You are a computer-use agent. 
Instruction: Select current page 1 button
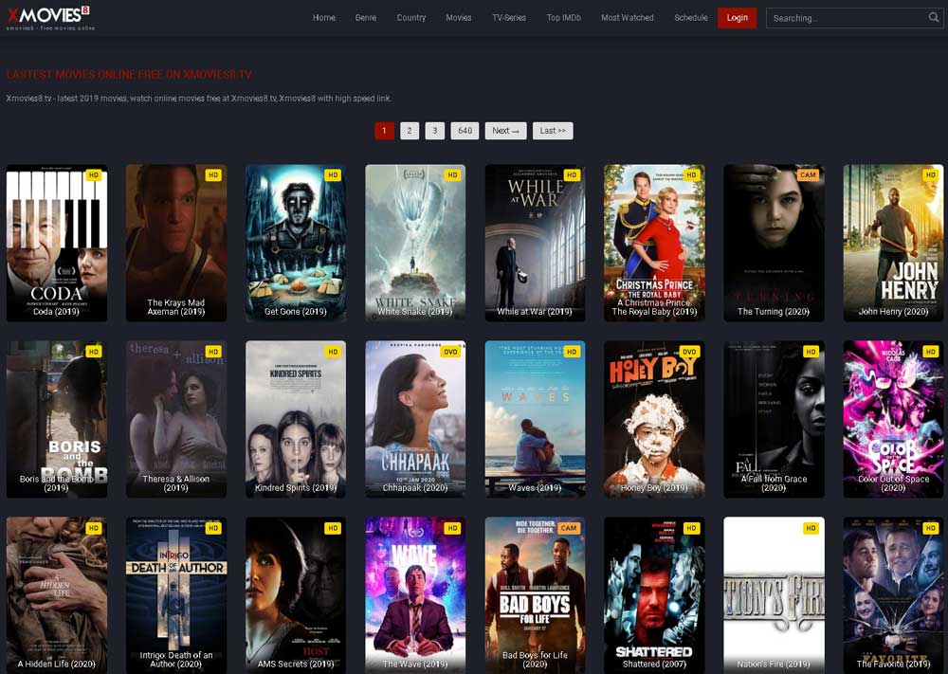384,131
